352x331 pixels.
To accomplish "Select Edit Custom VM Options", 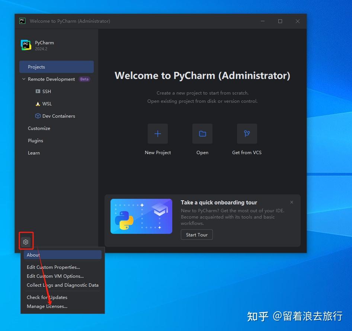I will click(x=55, y=276).
